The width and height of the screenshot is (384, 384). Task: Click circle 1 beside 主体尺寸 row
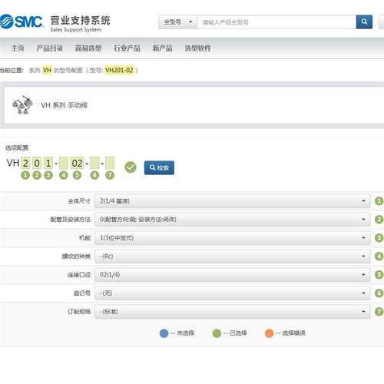[x=379, y=201]
